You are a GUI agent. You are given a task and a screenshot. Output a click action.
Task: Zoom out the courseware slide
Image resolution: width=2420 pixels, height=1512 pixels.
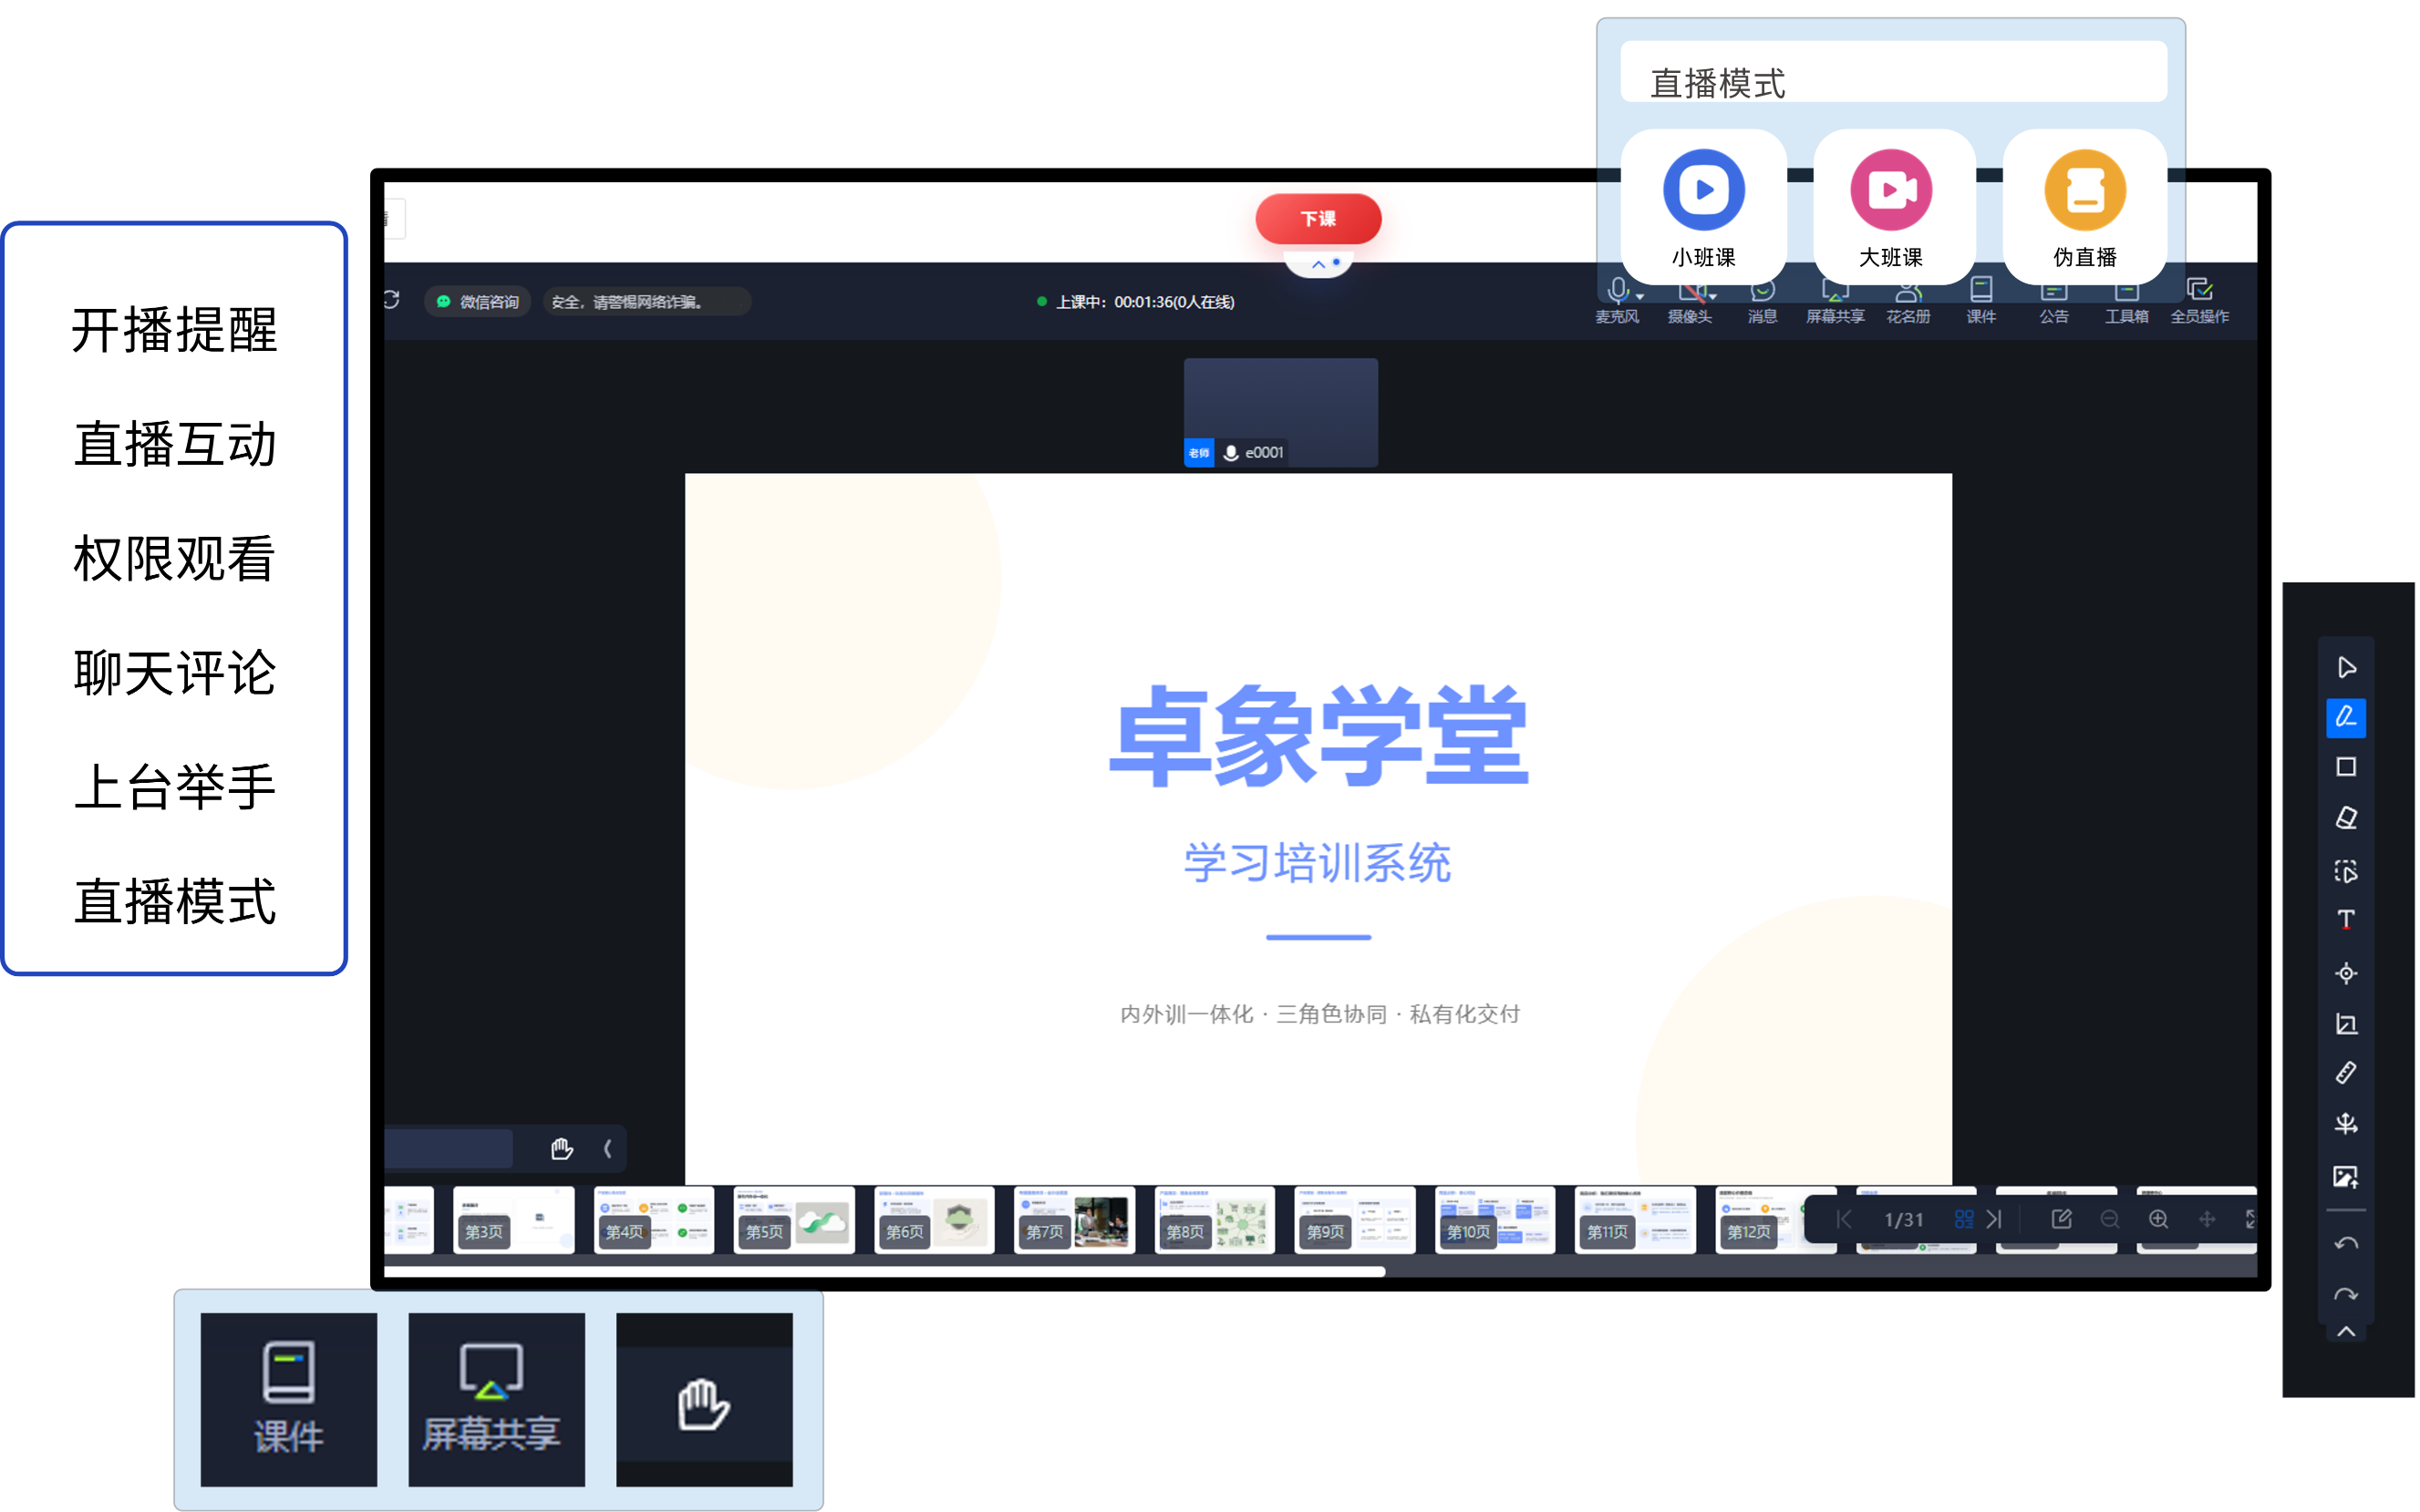click(x=2109, y=1219)
